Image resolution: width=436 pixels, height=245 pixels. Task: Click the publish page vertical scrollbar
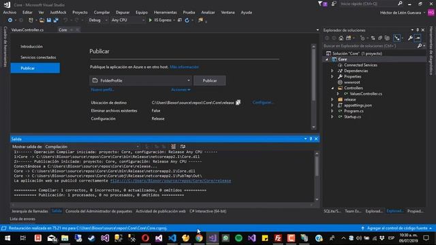point(313,86)
